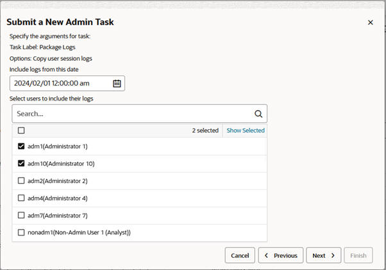Viewport: 386px width, 270px height.
Task: Toggle the select-all users header checkbox
Action: coord(21,131)
